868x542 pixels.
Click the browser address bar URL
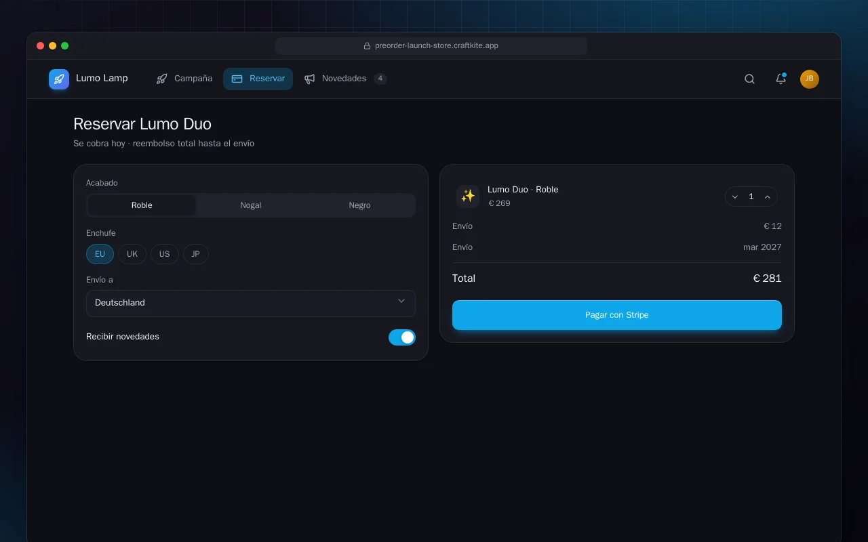click(437, 46)
